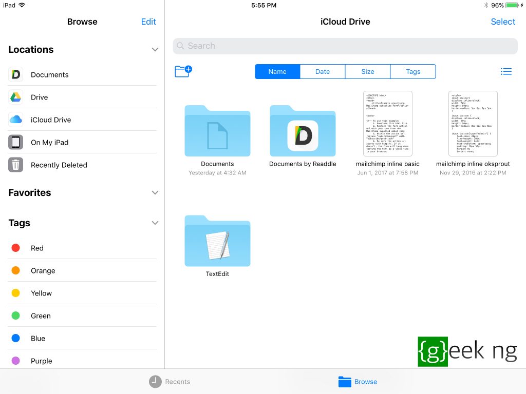Select the Green tag dot
The width and height of the screenshot is (526, 394).
(x=15, y=316)
